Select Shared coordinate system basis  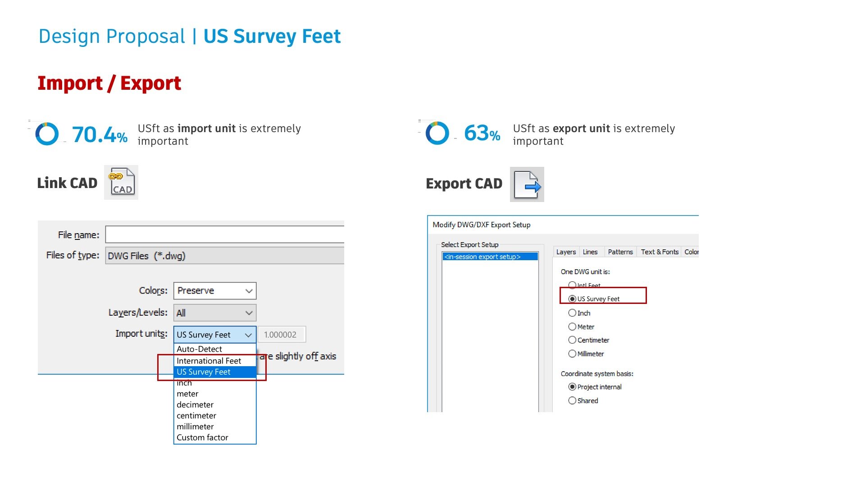point(573,400)
